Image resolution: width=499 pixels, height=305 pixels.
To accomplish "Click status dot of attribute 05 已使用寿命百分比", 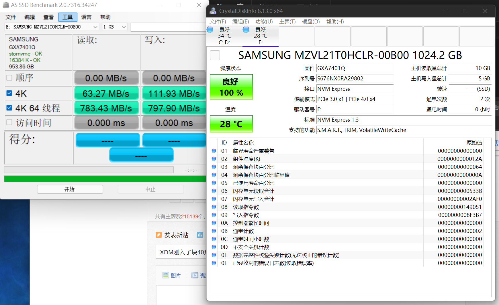I will click(214, 183).
